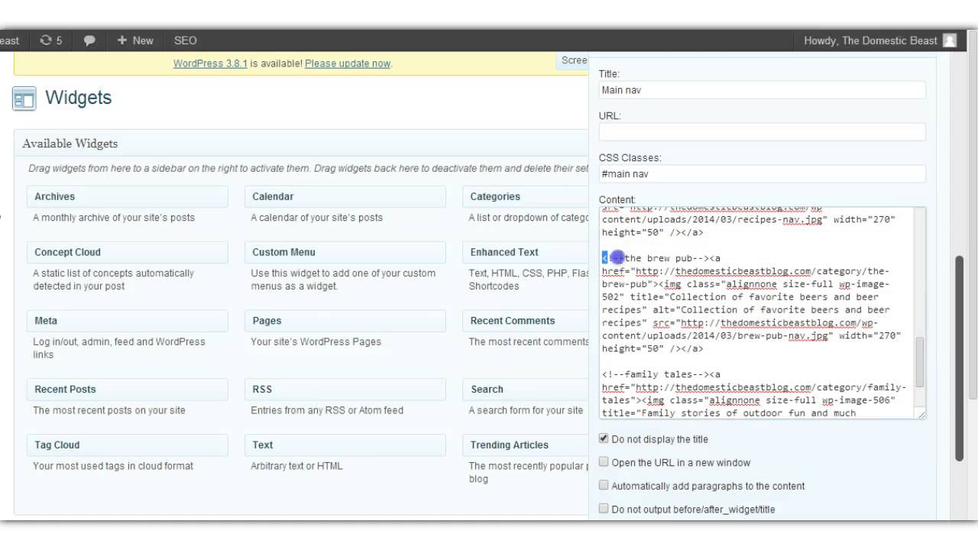
Task: Click the 'family tales' comment text
Action: (656, 374)
